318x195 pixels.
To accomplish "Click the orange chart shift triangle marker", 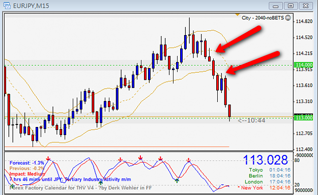I will pos(237,15).
